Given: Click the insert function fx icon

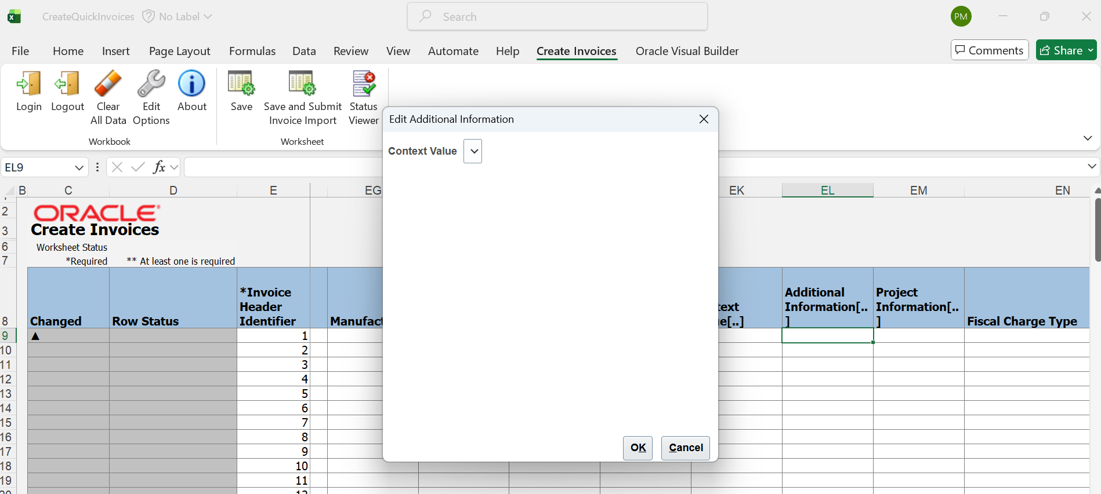Looking at the screenshot, I should pos(159,167).
